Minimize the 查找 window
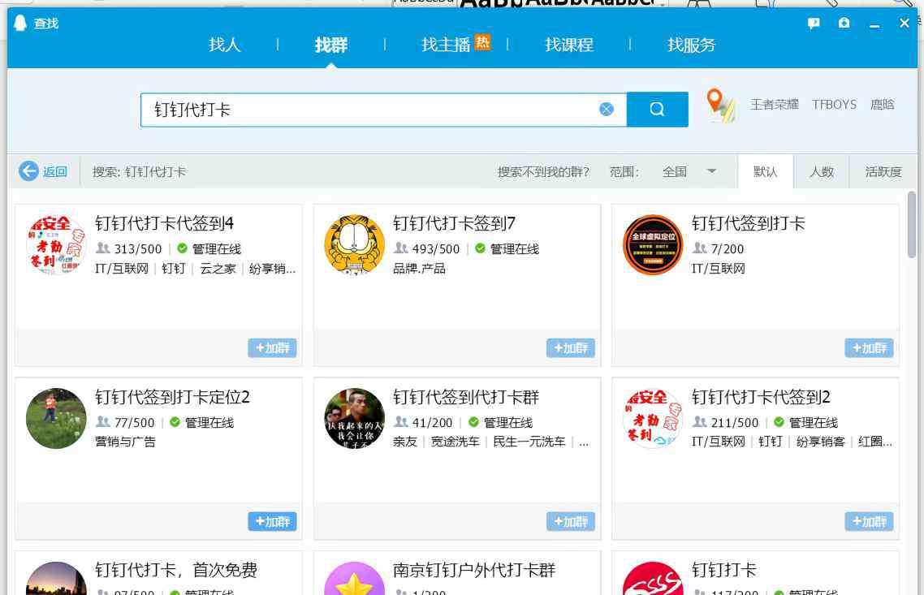Screen dimensions: 924x595 click(874, 24)
